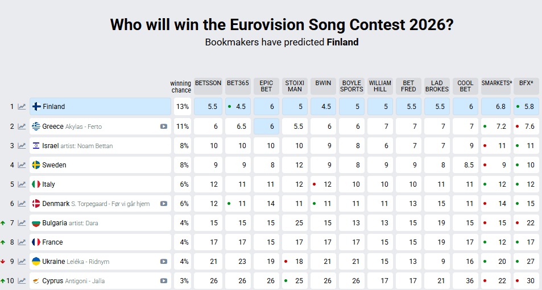This screenshot has height=290, width=542.
Task: Click the Sweden flag icon
Action: [x=36, y=165]
